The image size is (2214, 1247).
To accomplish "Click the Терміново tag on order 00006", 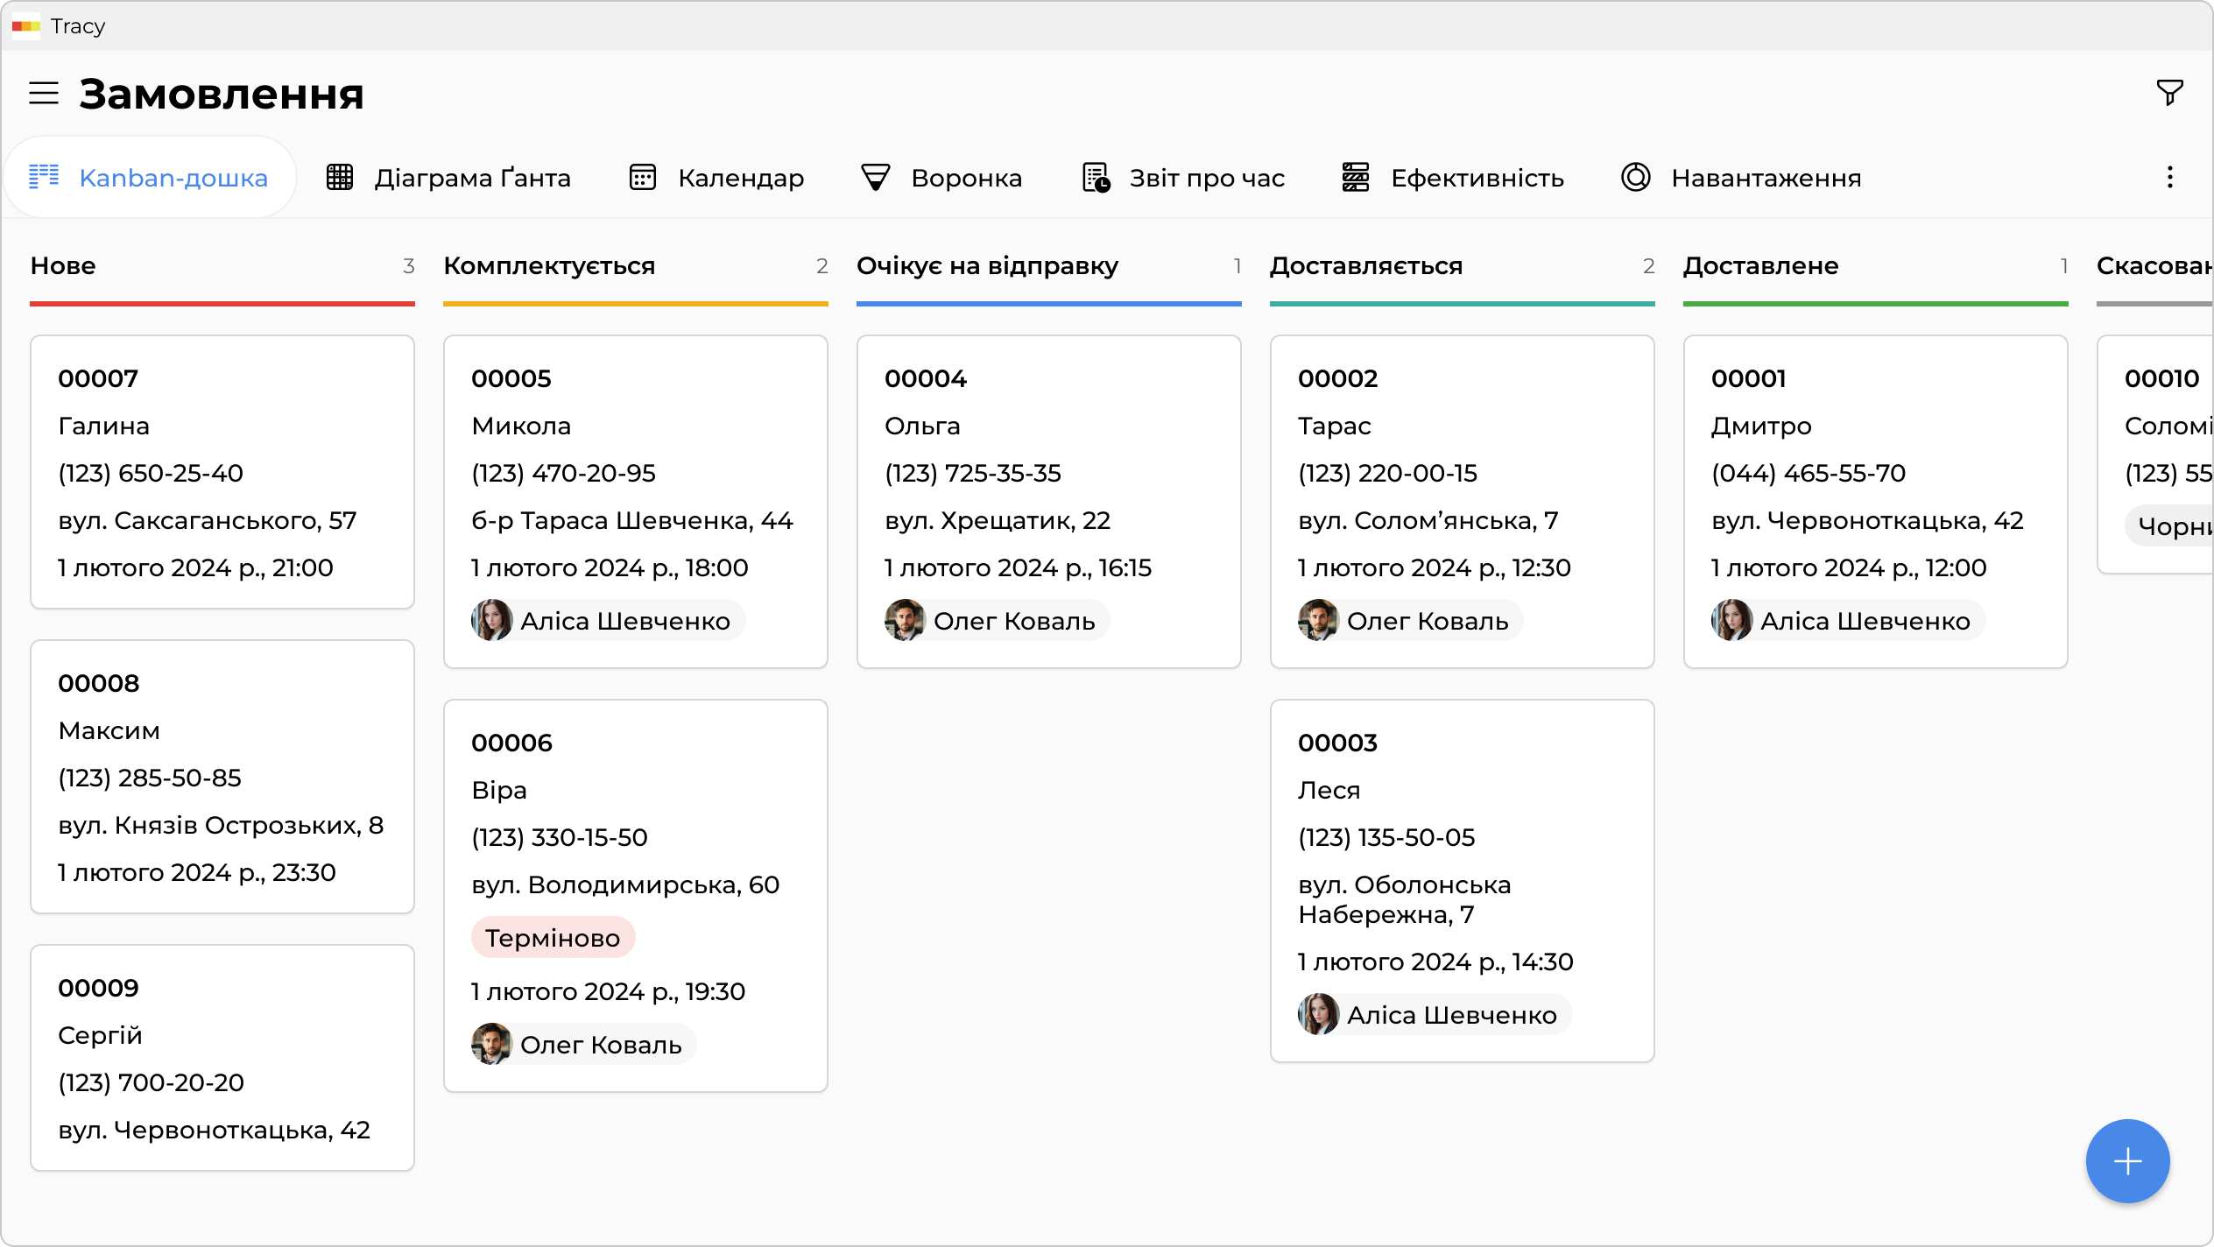I will point(553,938).
